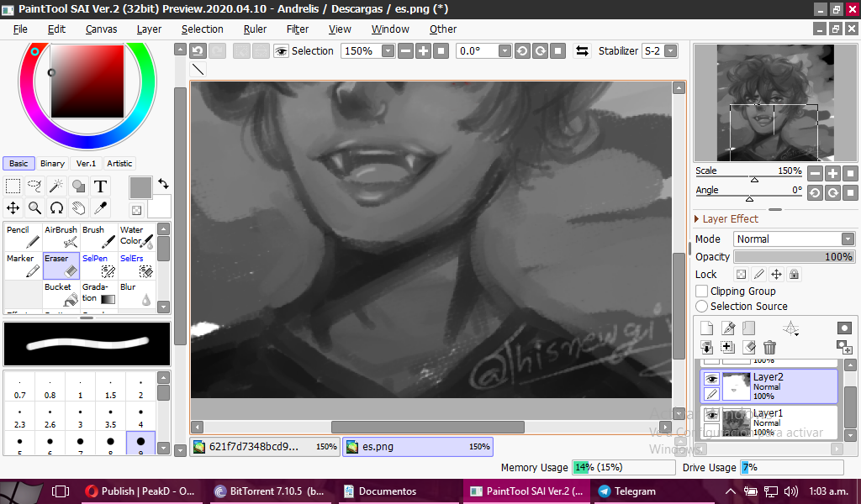Select the Eyedropper color picker tool

tap(101, 207)
